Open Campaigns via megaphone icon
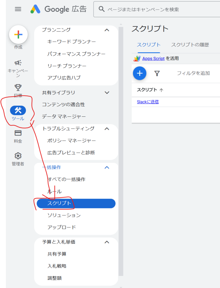The image size is (220, 288). pyautogui.click(x=18, y=63)
